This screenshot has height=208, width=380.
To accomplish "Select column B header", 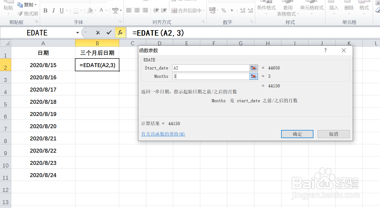I will [97, 43].
